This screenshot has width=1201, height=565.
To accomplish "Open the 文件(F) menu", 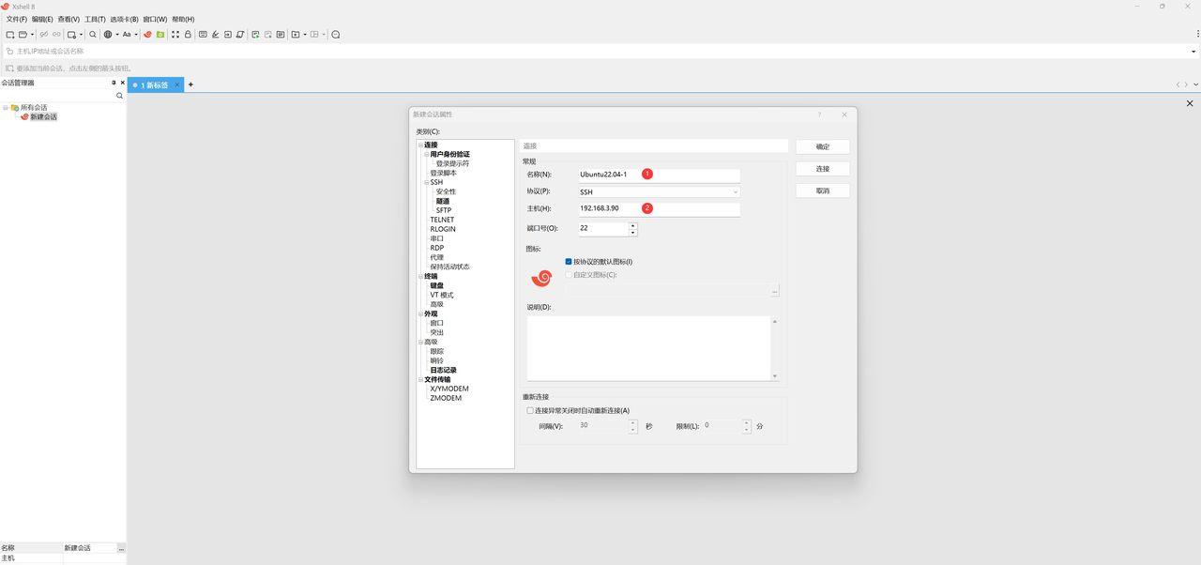I will coord(17,19).
